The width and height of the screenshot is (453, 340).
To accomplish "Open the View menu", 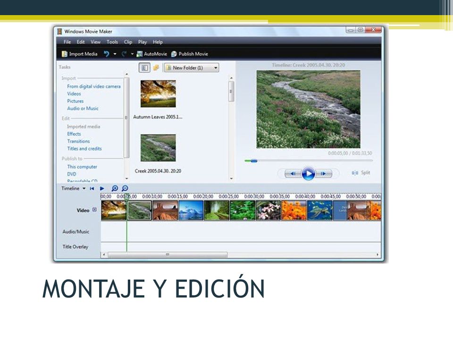I will point(96,42).
